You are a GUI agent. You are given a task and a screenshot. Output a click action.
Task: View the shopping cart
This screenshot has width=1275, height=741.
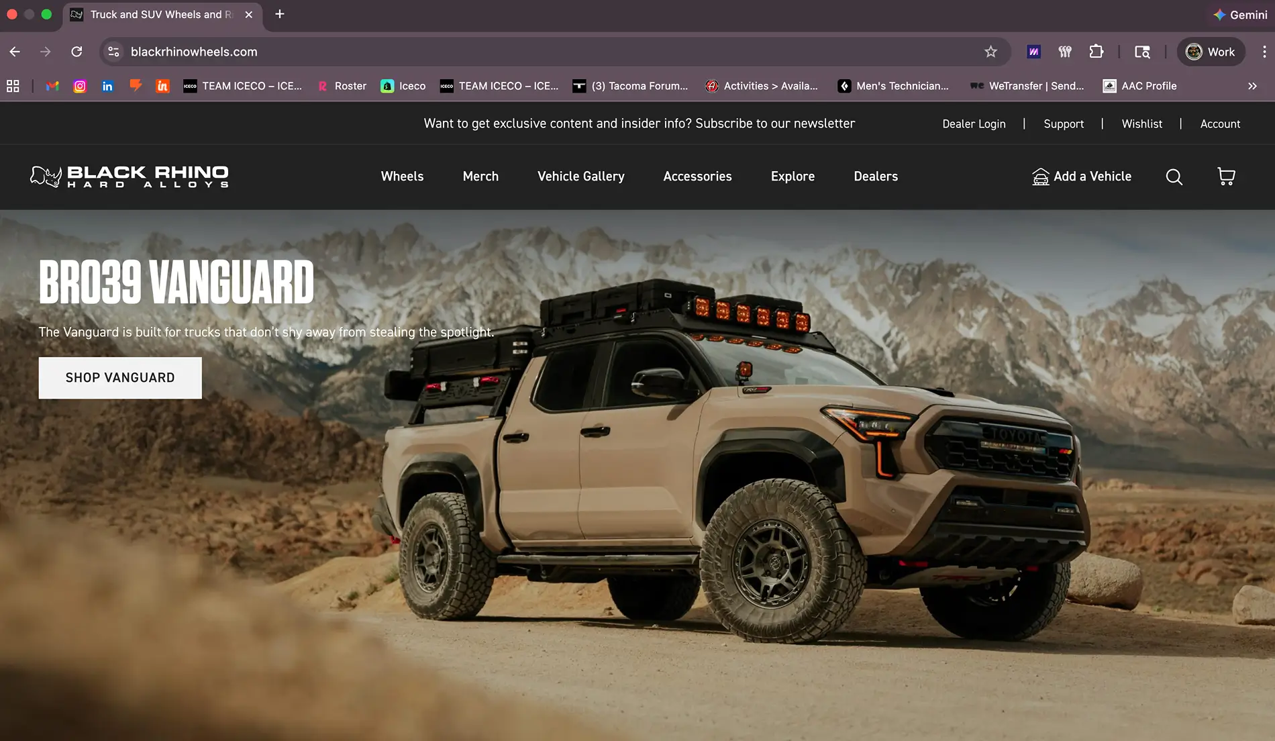[x=1226, y=177]
